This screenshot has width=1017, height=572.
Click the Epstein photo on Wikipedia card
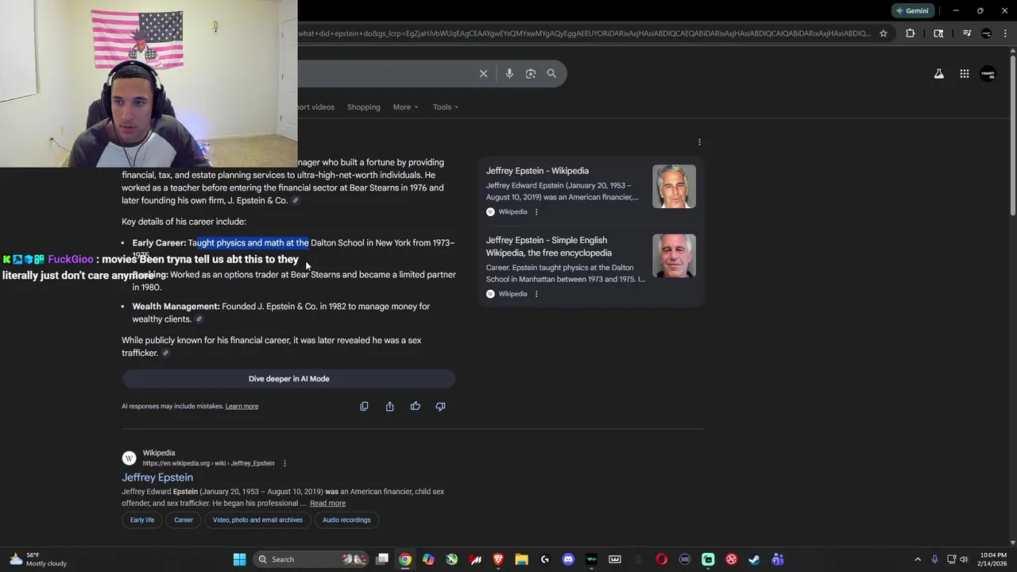click(674, 187)
